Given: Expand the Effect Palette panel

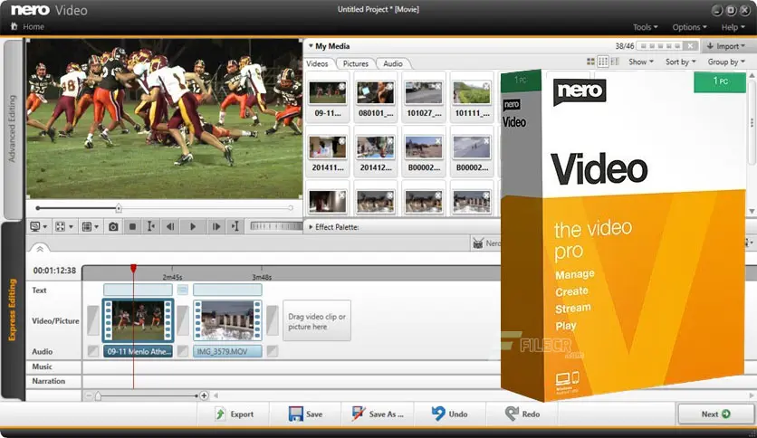Looking at the screenshot, I should [x=311, y=227].
